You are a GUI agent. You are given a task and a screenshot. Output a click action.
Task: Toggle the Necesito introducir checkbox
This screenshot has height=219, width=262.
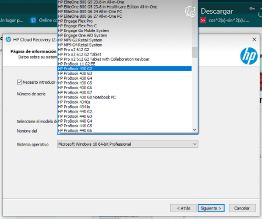click(19, 82)
